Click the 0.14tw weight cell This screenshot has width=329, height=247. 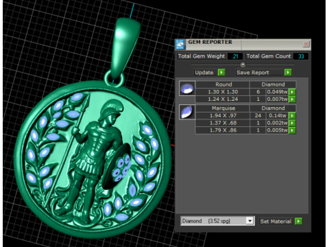point(277,115)
